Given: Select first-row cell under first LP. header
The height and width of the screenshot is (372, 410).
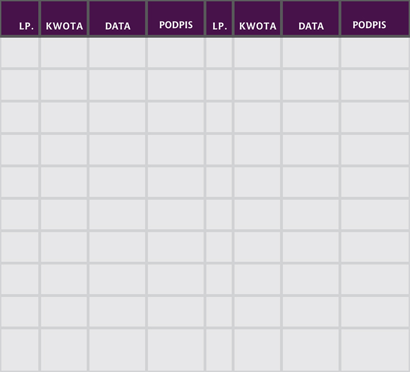Looking at the screenshot, I should pyautogui.click(x=20, y=53).
